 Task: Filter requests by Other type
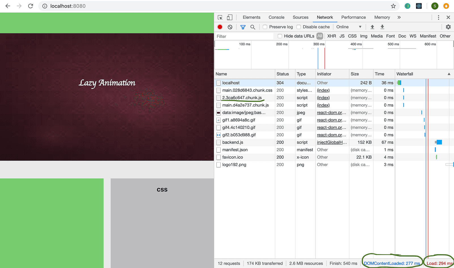[x=445, y=36]
